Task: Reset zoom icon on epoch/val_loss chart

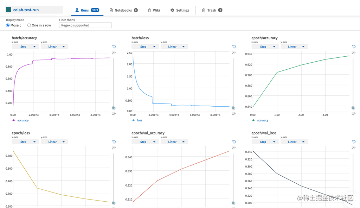Action: [354, 142]
